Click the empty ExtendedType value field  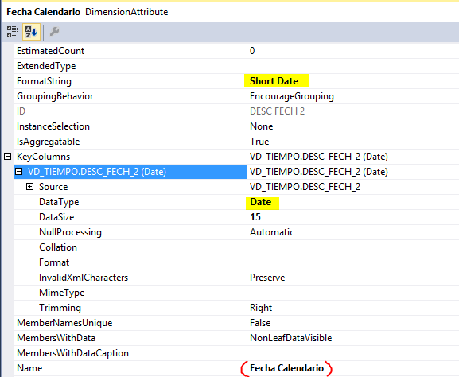(x=353, y=66)
